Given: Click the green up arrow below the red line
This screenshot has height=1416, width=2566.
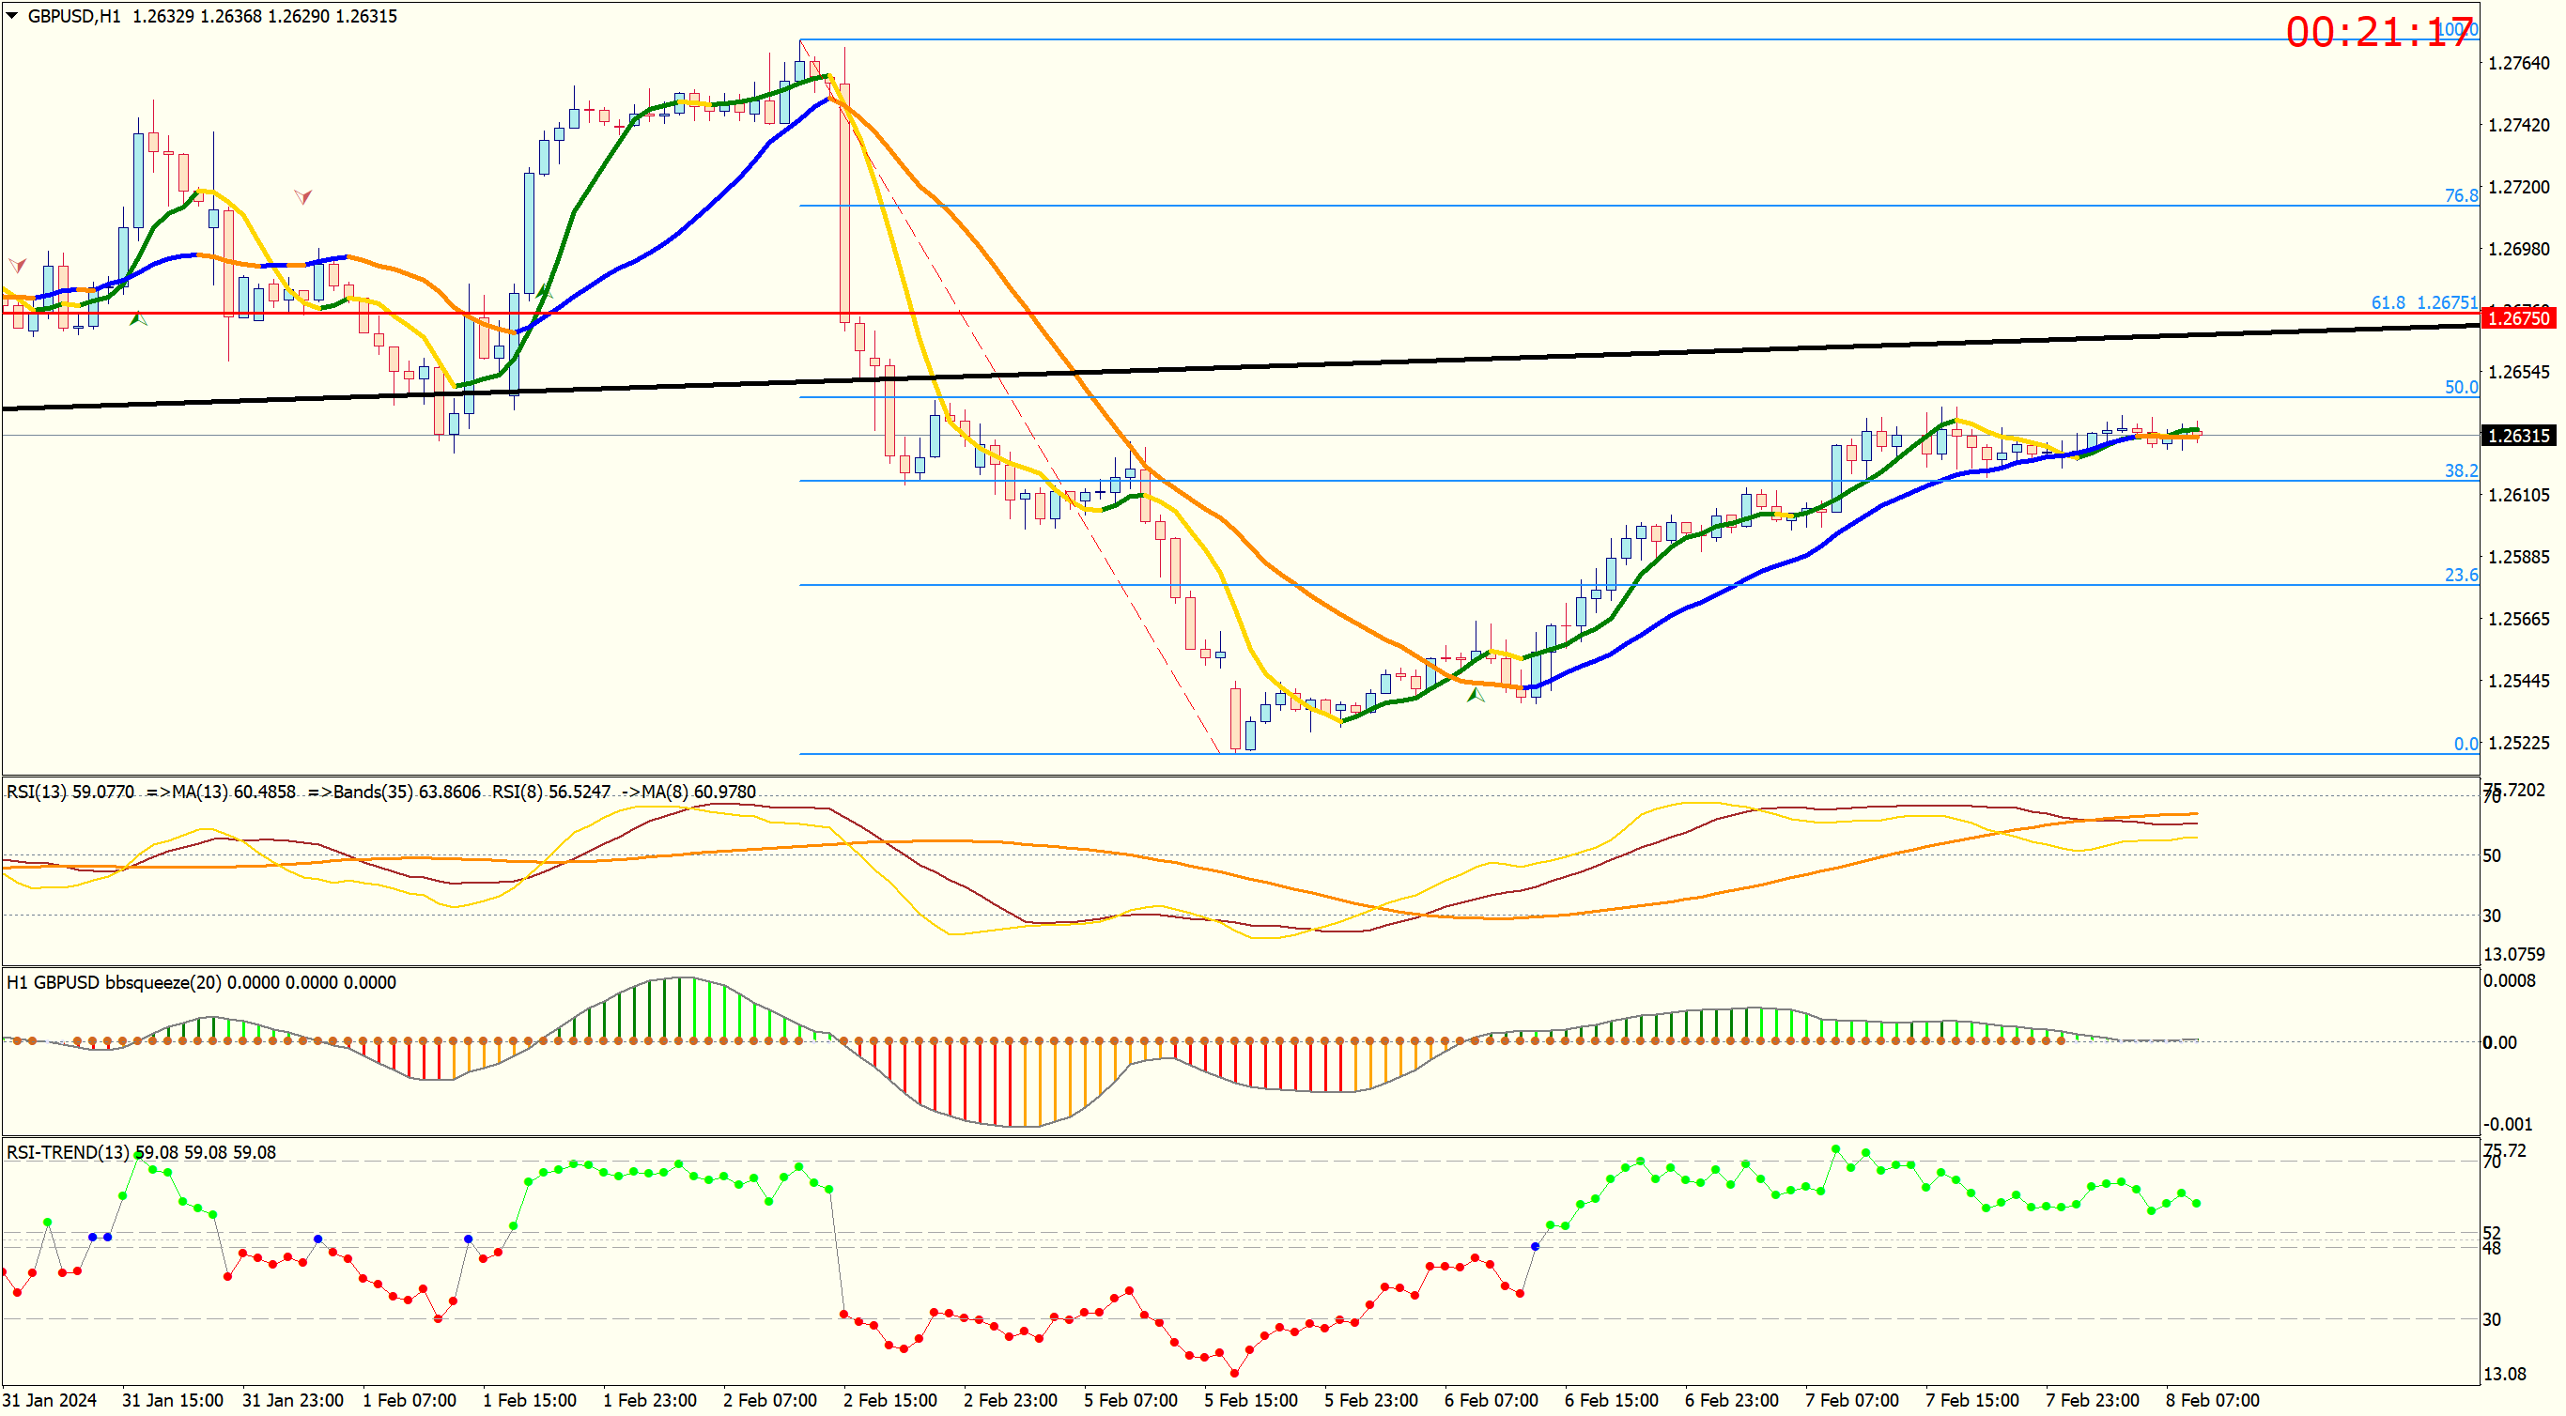Looking at the screenshot, I should tap(138, 319).
